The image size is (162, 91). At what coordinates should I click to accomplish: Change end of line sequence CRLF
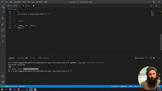coord(136,86)
